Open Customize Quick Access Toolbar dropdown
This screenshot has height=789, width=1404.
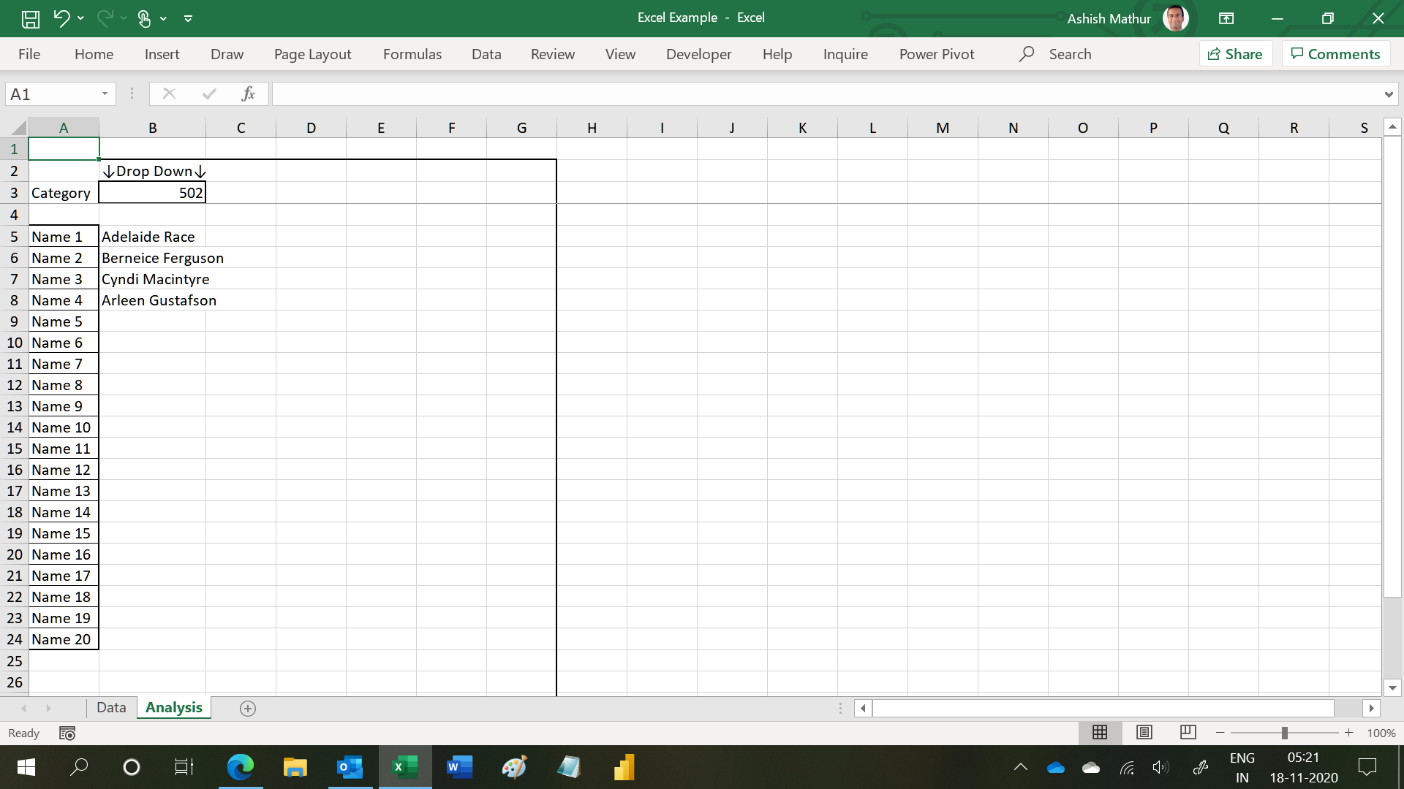[188, 18]
